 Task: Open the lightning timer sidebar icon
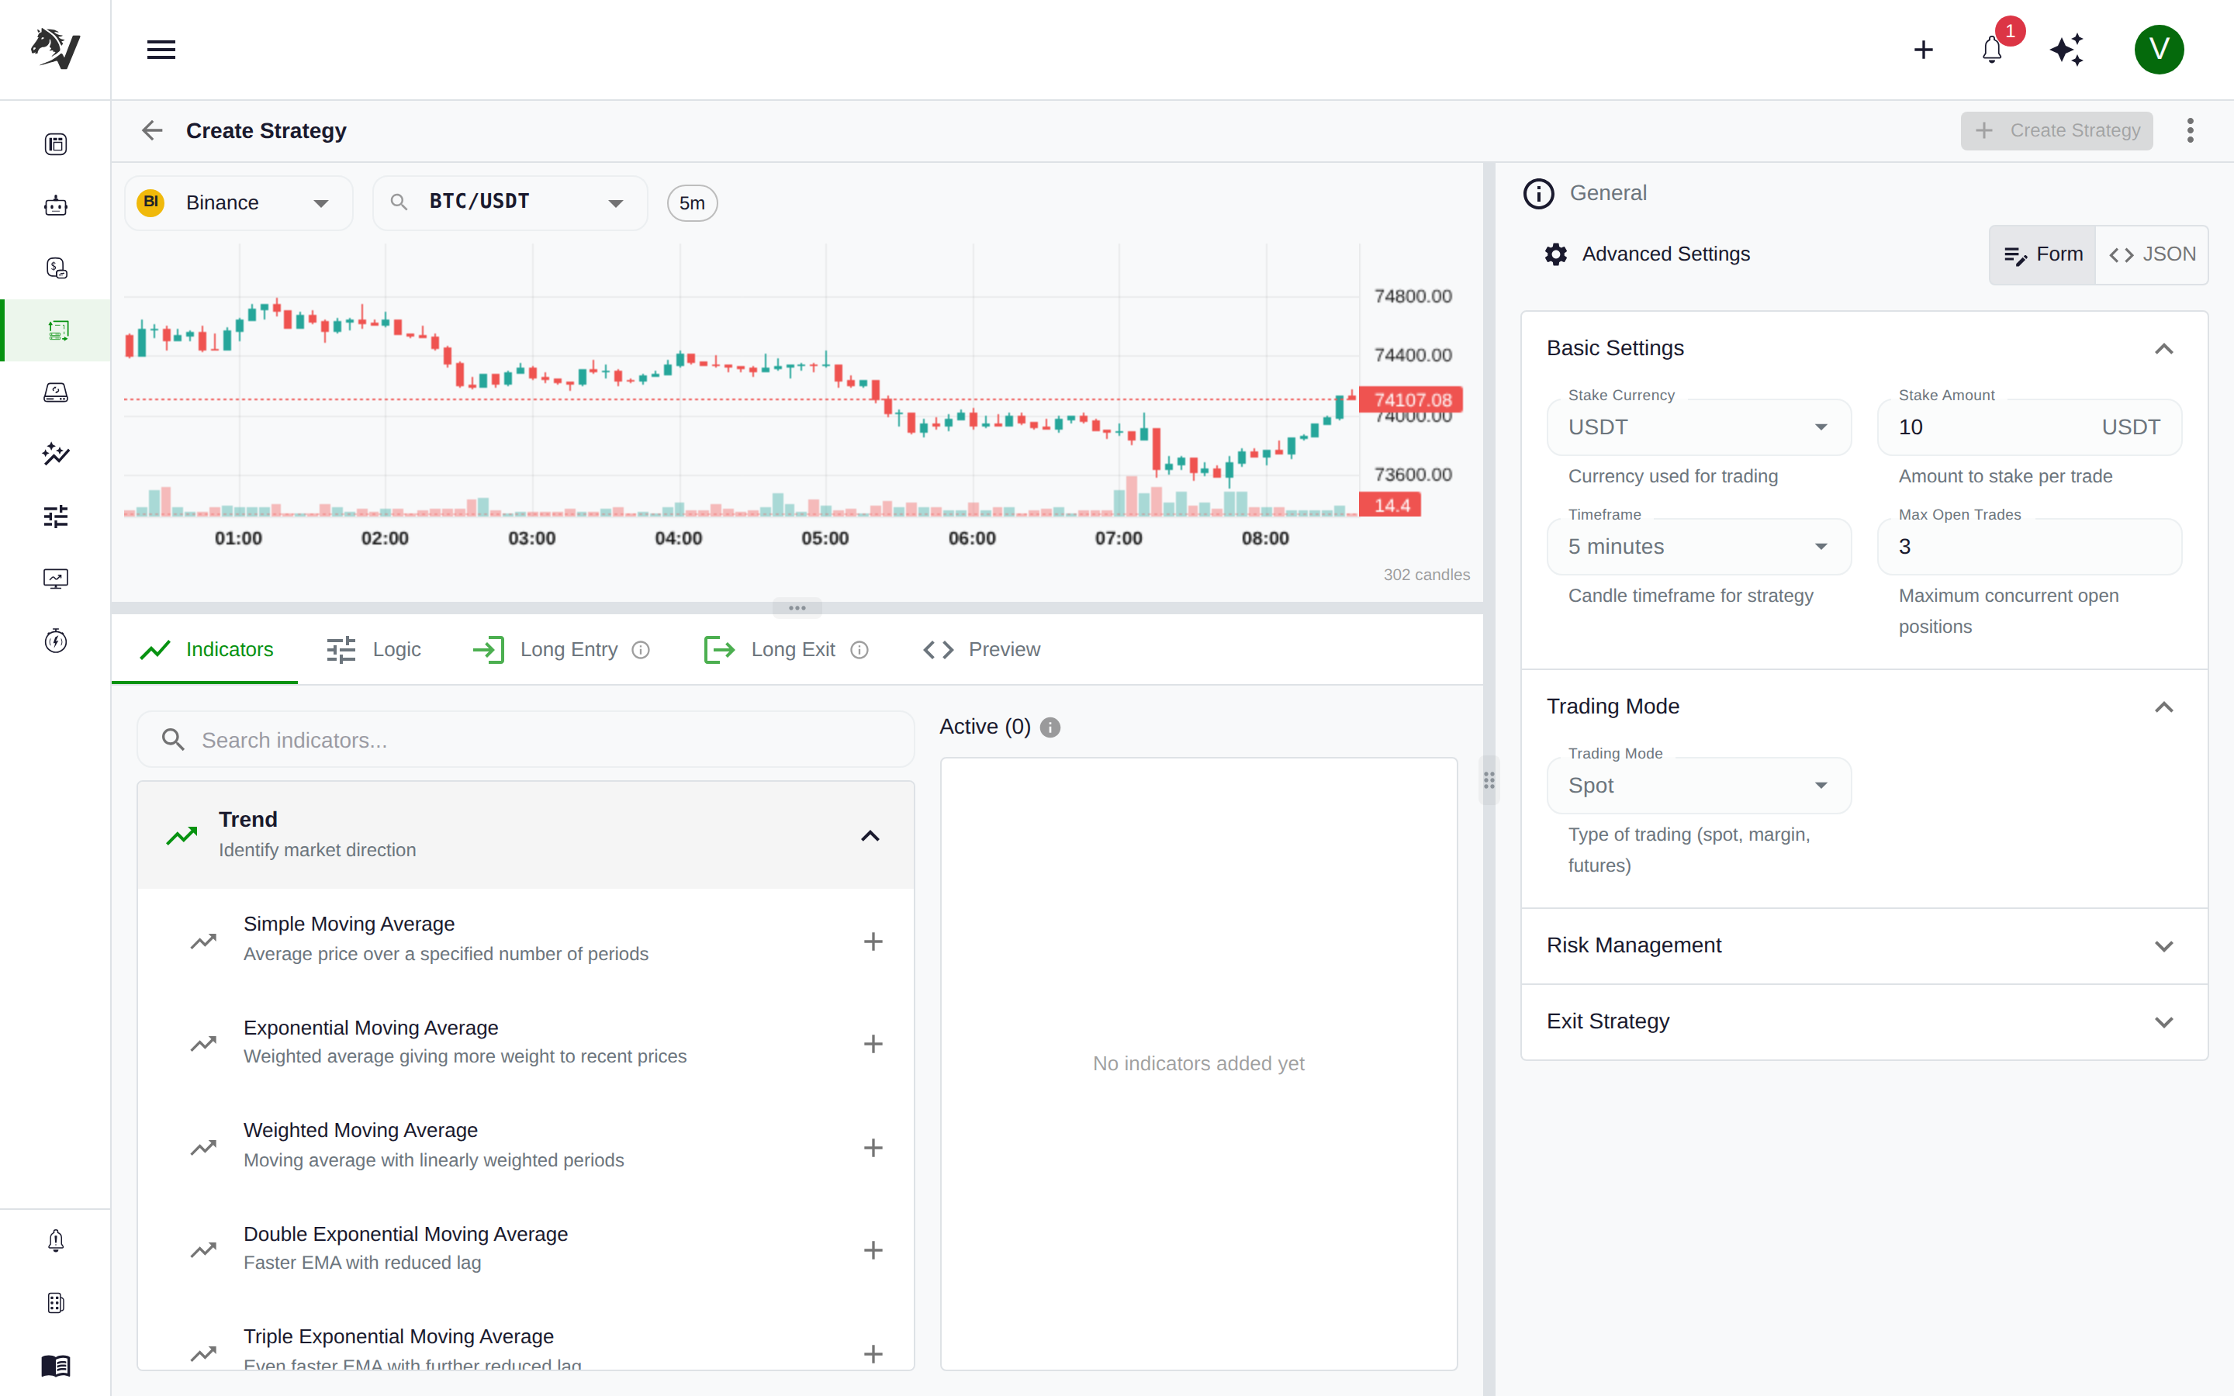55,641
